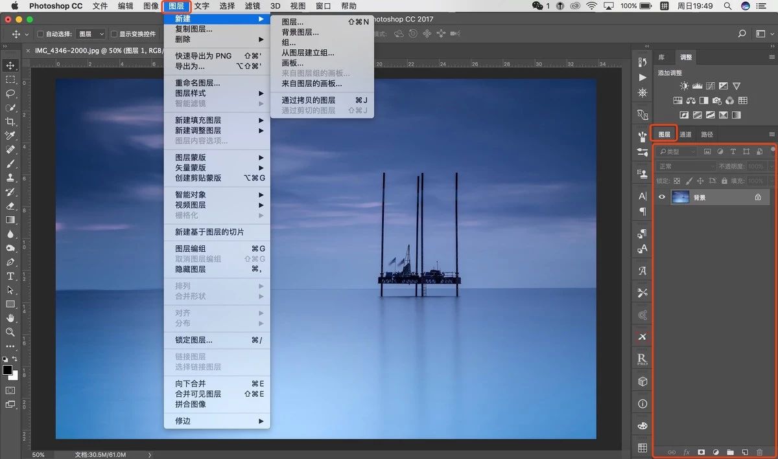This screenshot has width=778, height=459.
Task: Open the layer filter 类型 dropdown
Action: coord(676,151)
